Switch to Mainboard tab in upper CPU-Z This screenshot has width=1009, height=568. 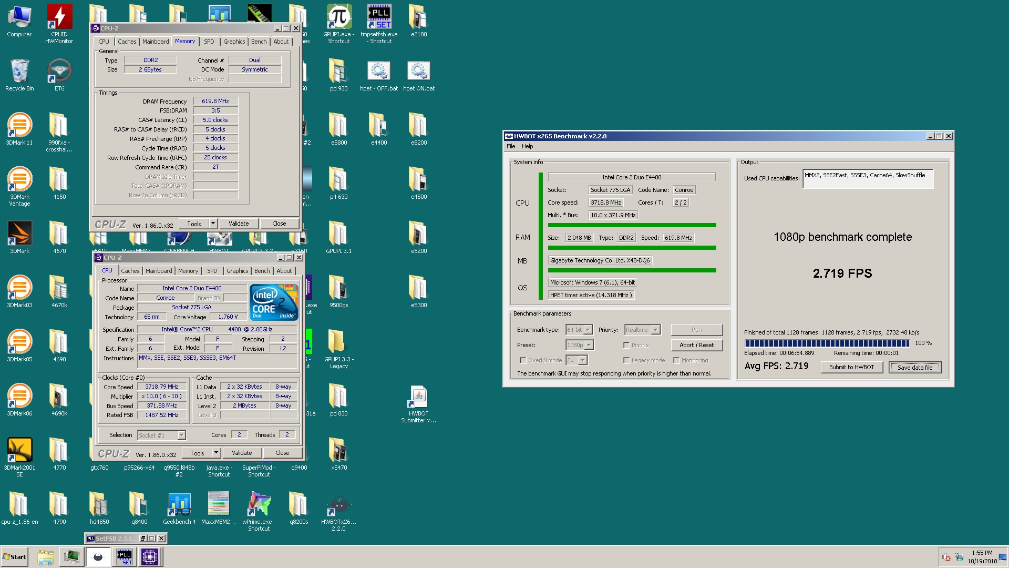point(156,42)
